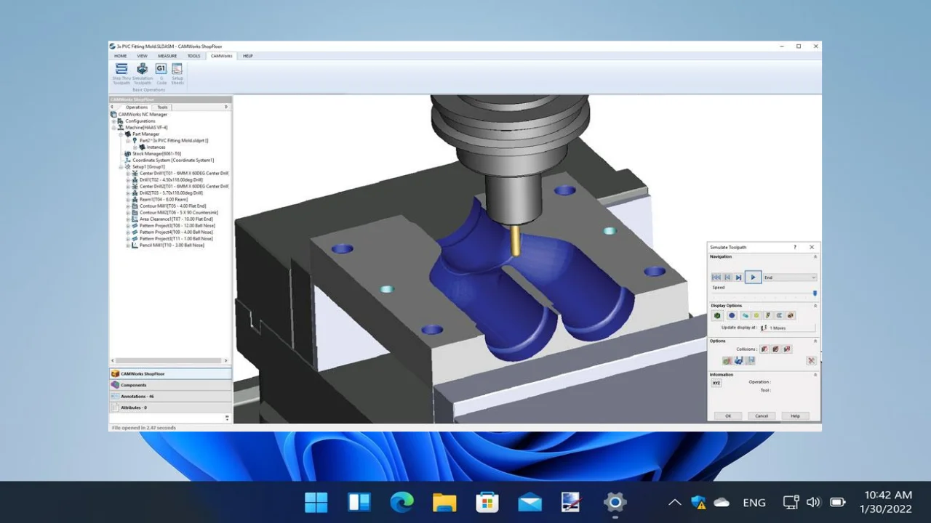Viewport: 931px width, 523px height.
Task: Set the 1 Moves update display field
Action: pos(791,328)
